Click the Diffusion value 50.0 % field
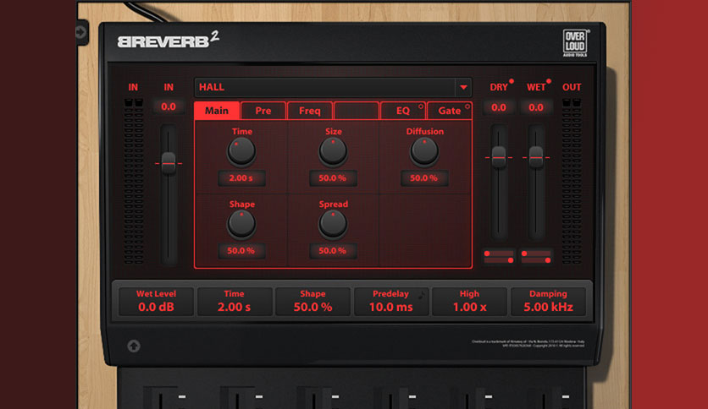Image resolution: width=708 pixels, height=409 pixels. [424, 178]
